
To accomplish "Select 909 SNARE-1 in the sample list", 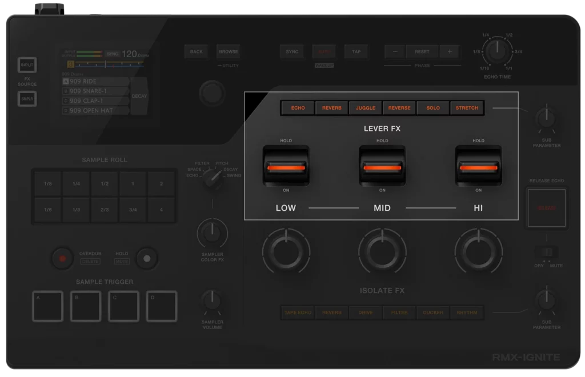I will click(95, 91).
